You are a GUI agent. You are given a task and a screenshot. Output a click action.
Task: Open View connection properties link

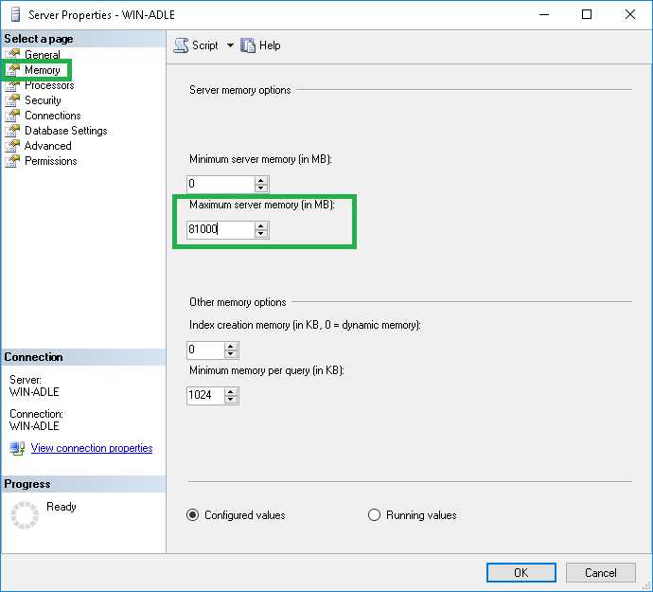point(92,448)
